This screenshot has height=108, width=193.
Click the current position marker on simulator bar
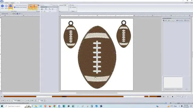click(x=149, y=97)
